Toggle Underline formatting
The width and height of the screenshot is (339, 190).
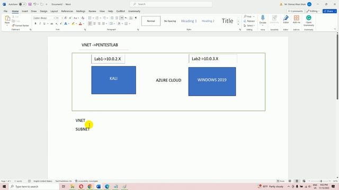(44, 24)
